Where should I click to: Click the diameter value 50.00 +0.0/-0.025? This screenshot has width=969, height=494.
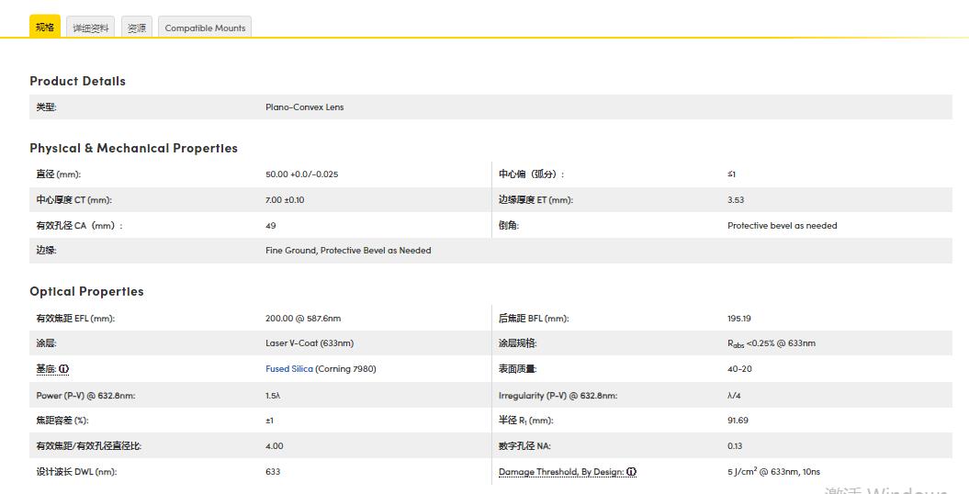[308, 174]
